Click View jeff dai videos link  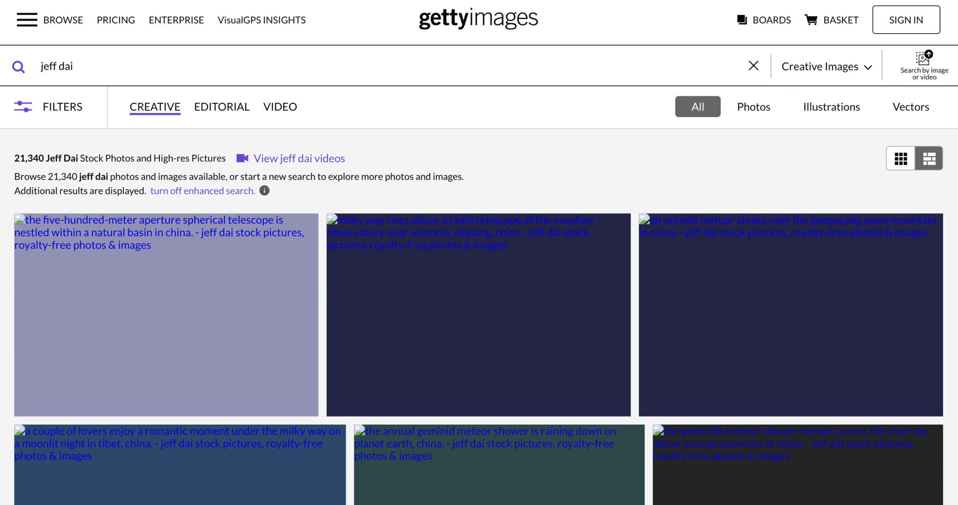pyautogui.click(x=299, y=159)
